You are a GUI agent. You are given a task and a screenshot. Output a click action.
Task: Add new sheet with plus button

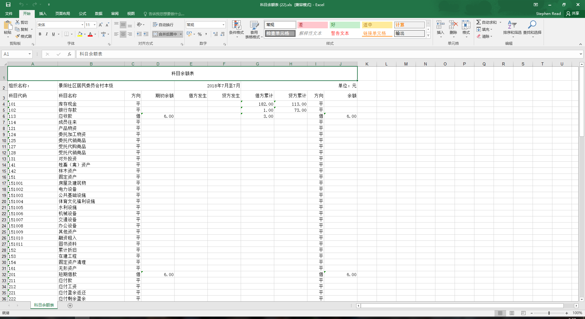coord(70,306)
